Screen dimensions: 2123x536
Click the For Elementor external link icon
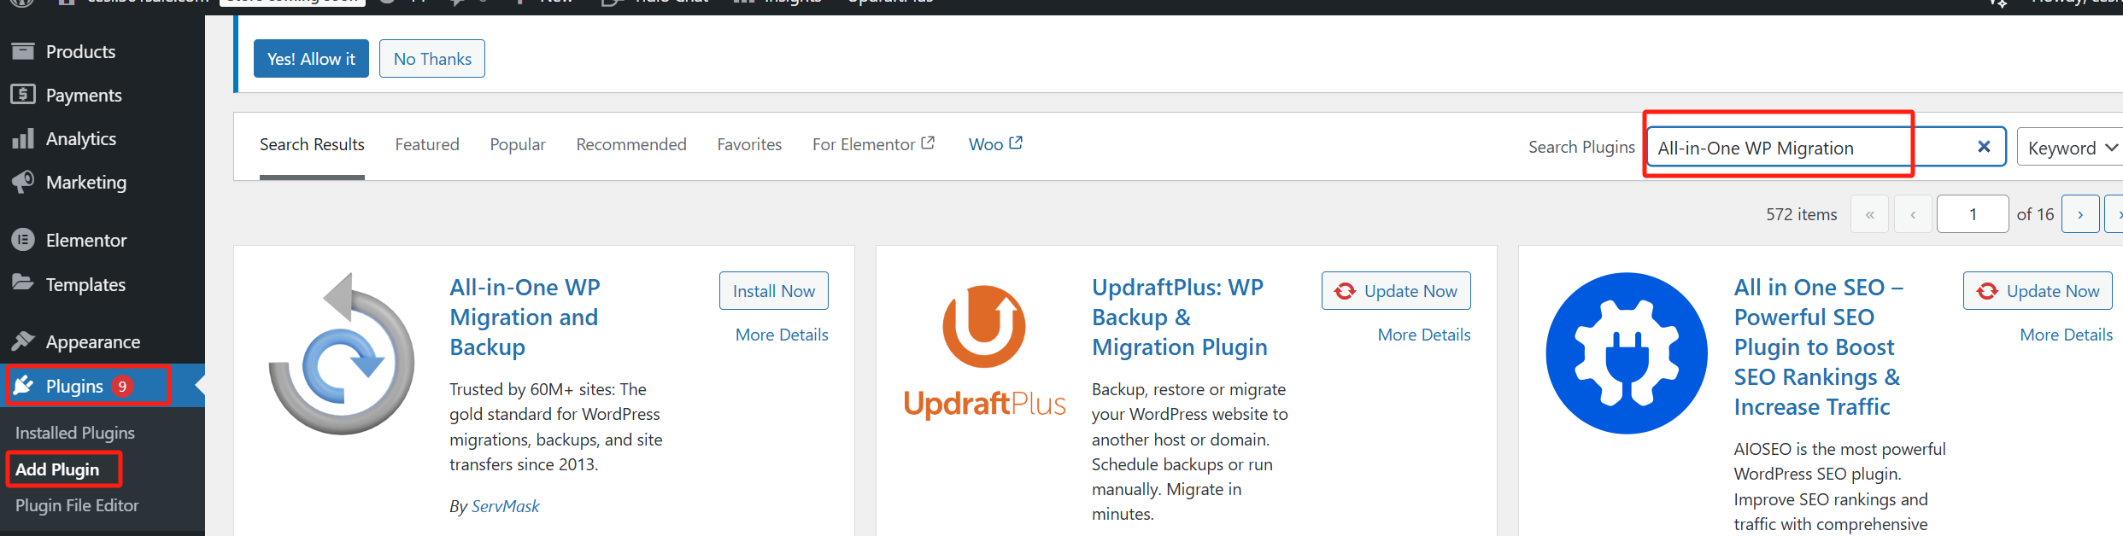click(928, 143)
